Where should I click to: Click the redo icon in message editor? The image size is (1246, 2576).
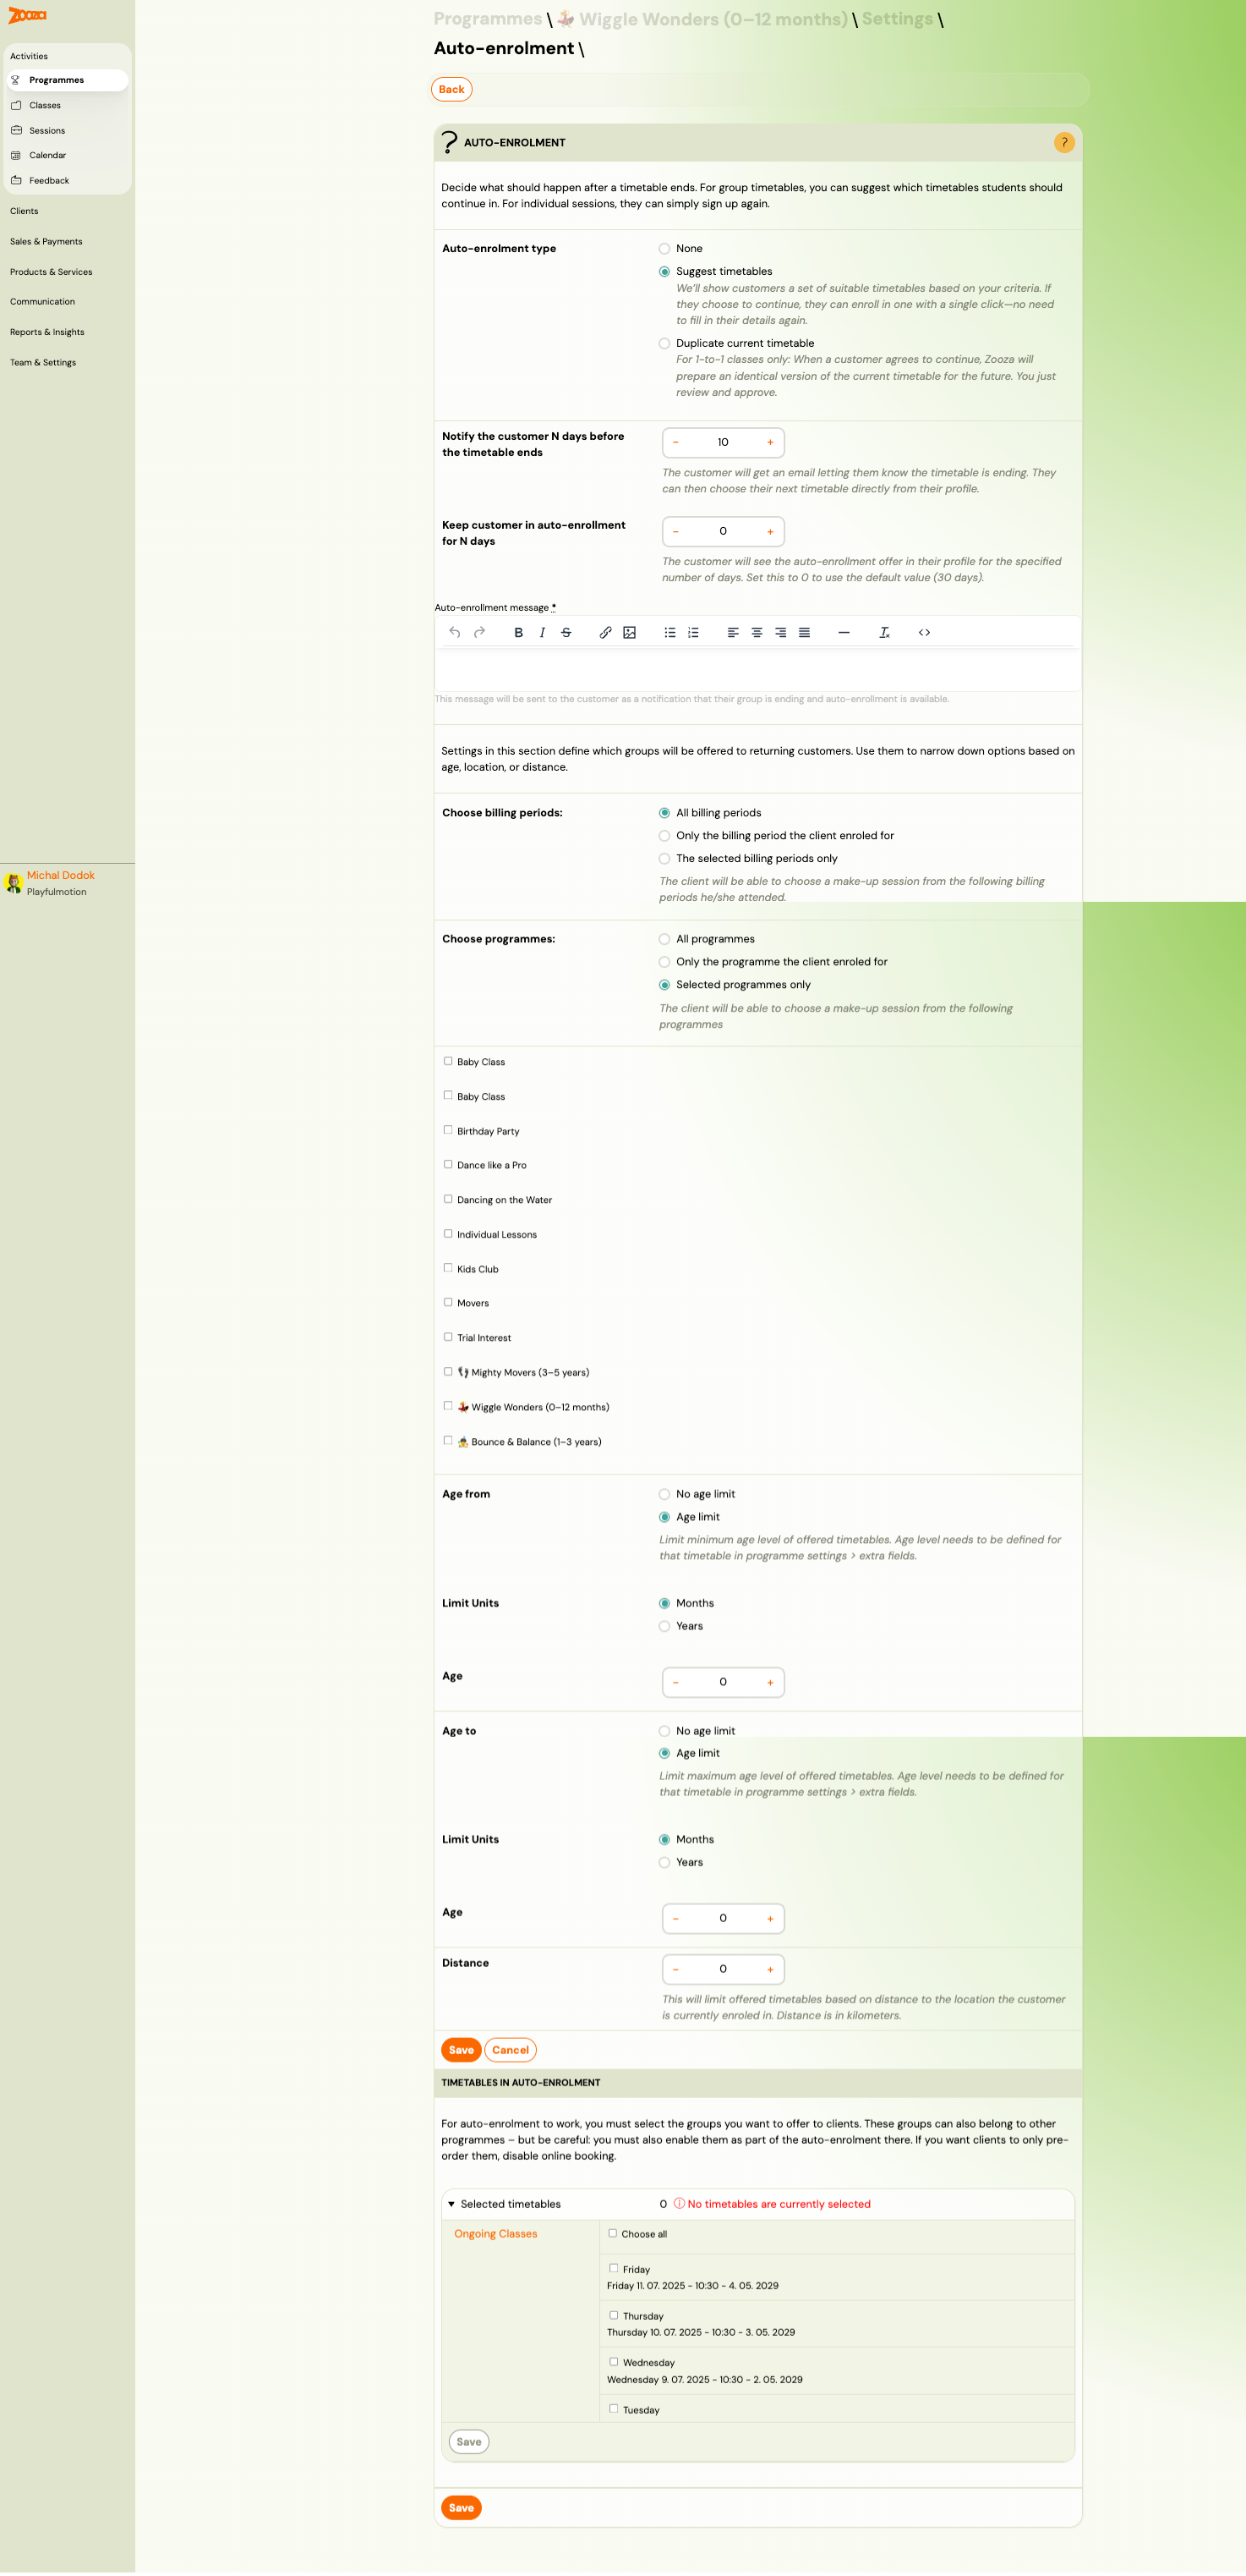click(479, 632)
